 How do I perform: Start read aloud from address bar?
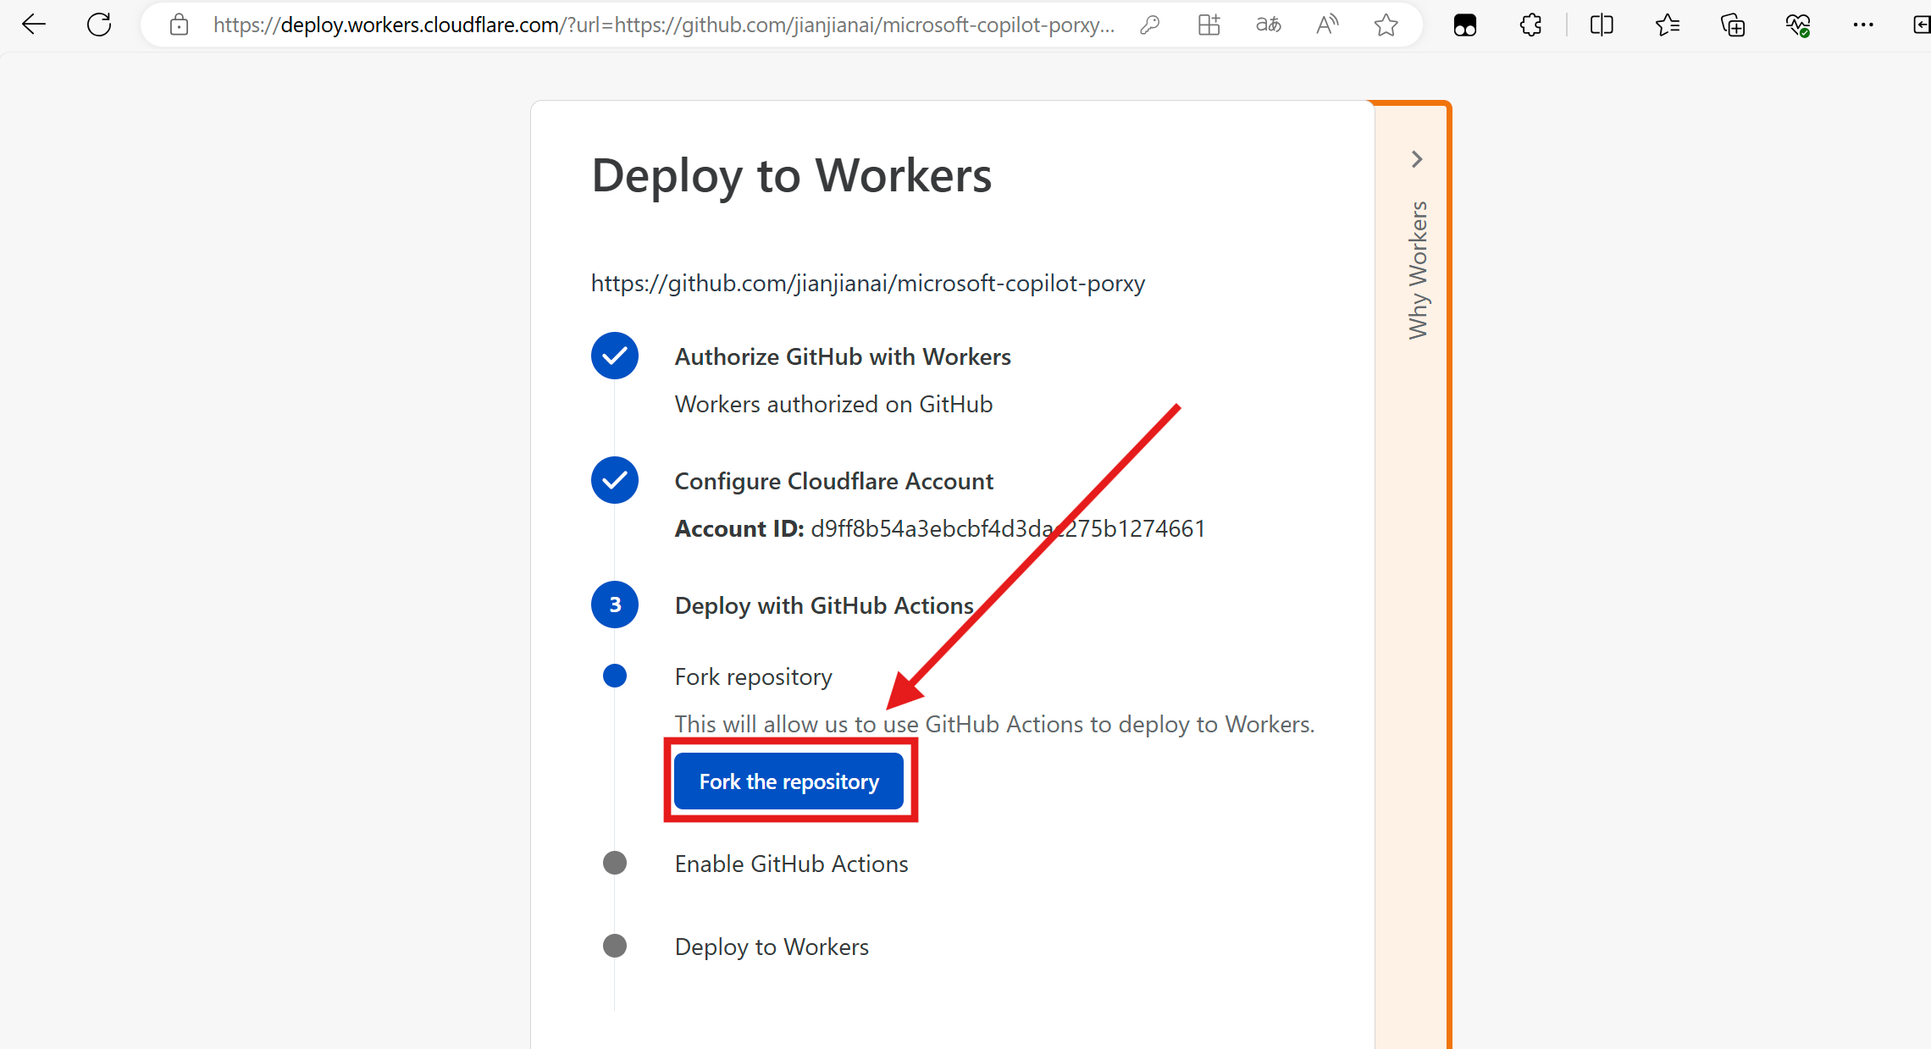click(1327, 25)
